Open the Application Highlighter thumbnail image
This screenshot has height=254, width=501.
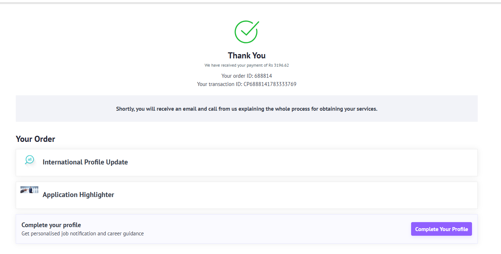pyautogui.click(x=29, y=190)
